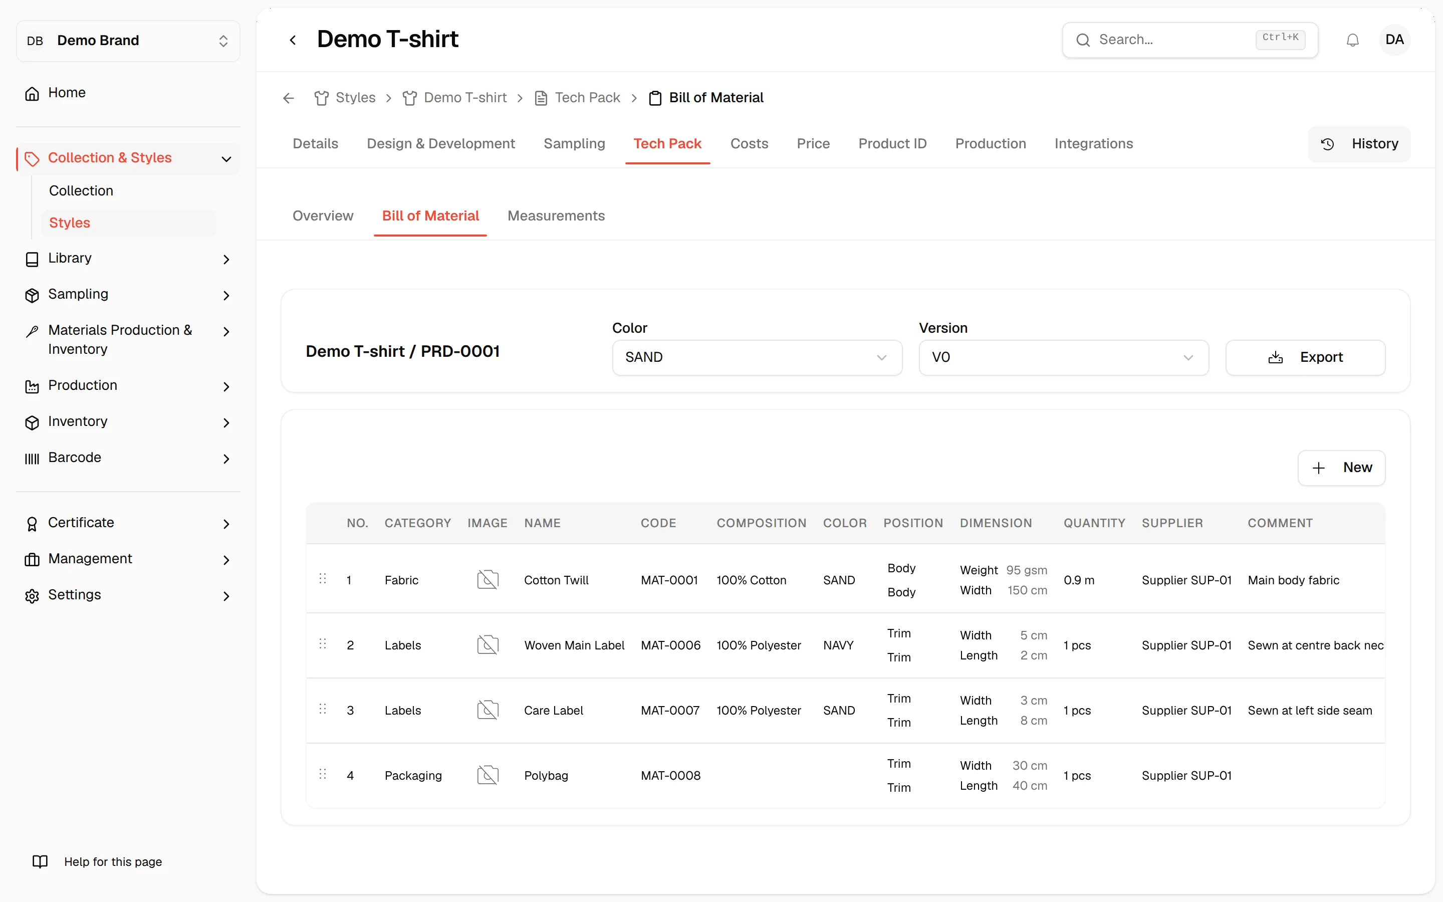1443x902 pixels.
Task: Add a New material row
Action: coord(1341,468)
